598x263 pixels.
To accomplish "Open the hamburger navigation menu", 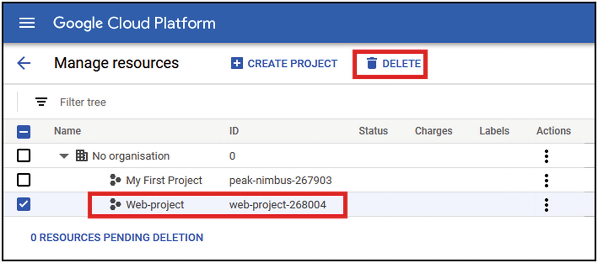I will click(x=27, y=23).
